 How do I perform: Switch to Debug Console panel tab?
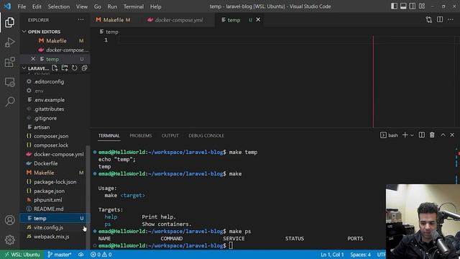click(206, 136)
